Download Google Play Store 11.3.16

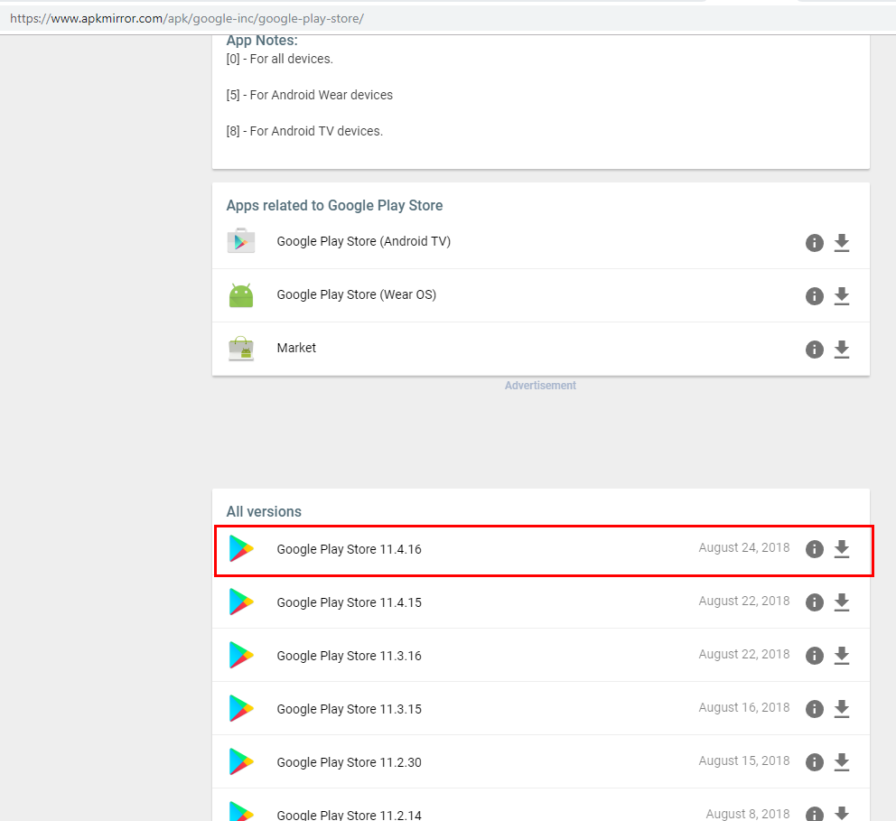click(x=842, y=656)
